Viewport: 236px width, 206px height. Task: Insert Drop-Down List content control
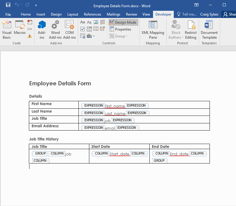96,29
